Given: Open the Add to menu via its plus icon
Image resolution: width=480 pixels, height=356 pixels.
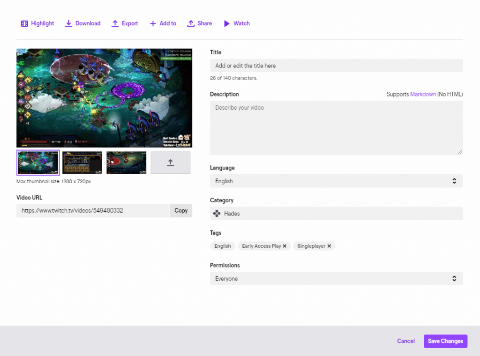Looking at the screenshot, I should pos(152,23).
